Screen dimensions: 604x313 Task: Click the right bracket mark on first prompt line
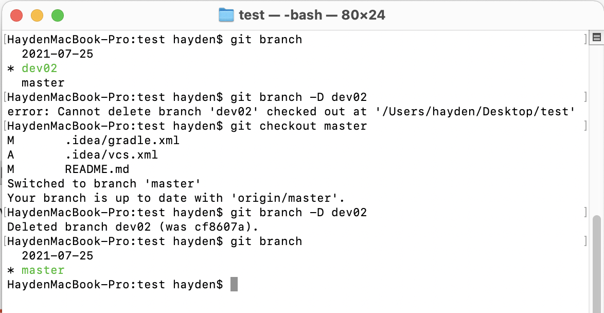point(585,40)
